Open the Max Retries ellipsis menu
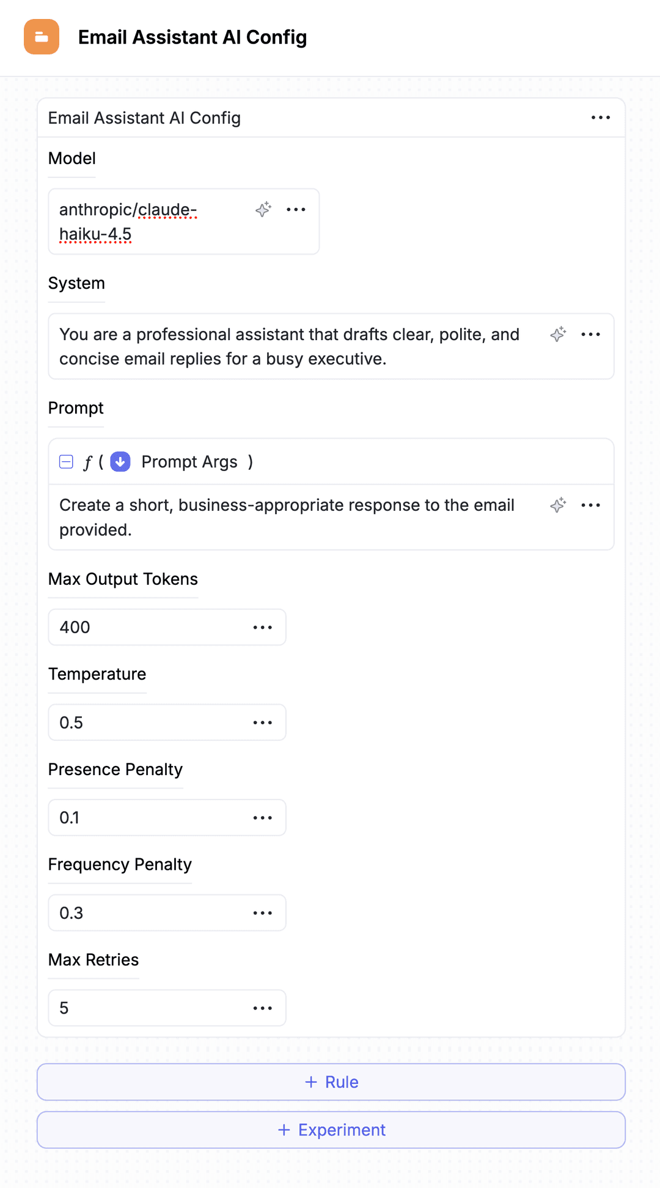The height and width of the screenshot is (1188, 660). (262, 1008)
